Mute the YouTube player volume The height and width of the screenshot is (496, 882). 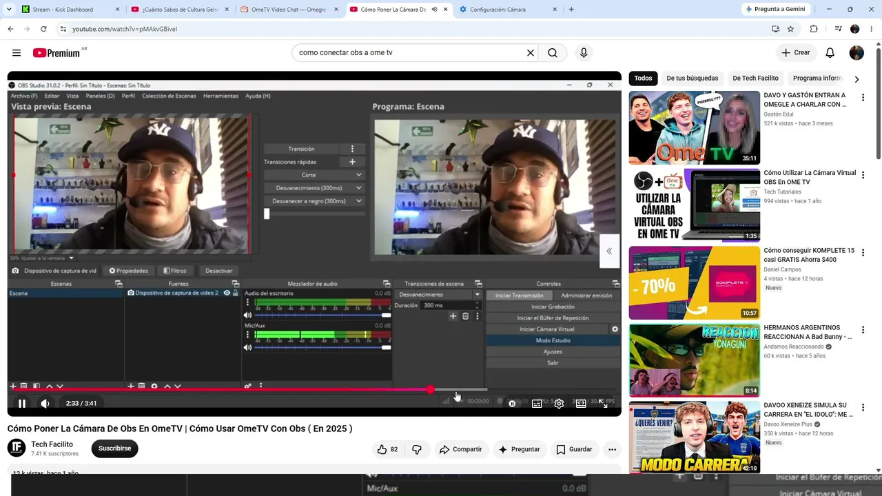point(45,404)
